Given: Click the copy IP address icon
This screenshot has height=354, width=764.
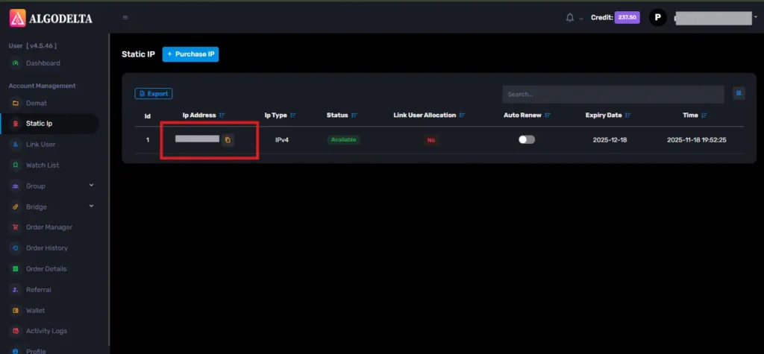Looking at the screenshot, I should (228, 139).
